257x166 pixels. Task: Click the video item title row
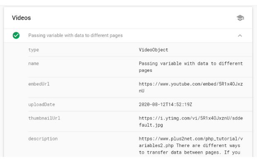click(75, 36)
